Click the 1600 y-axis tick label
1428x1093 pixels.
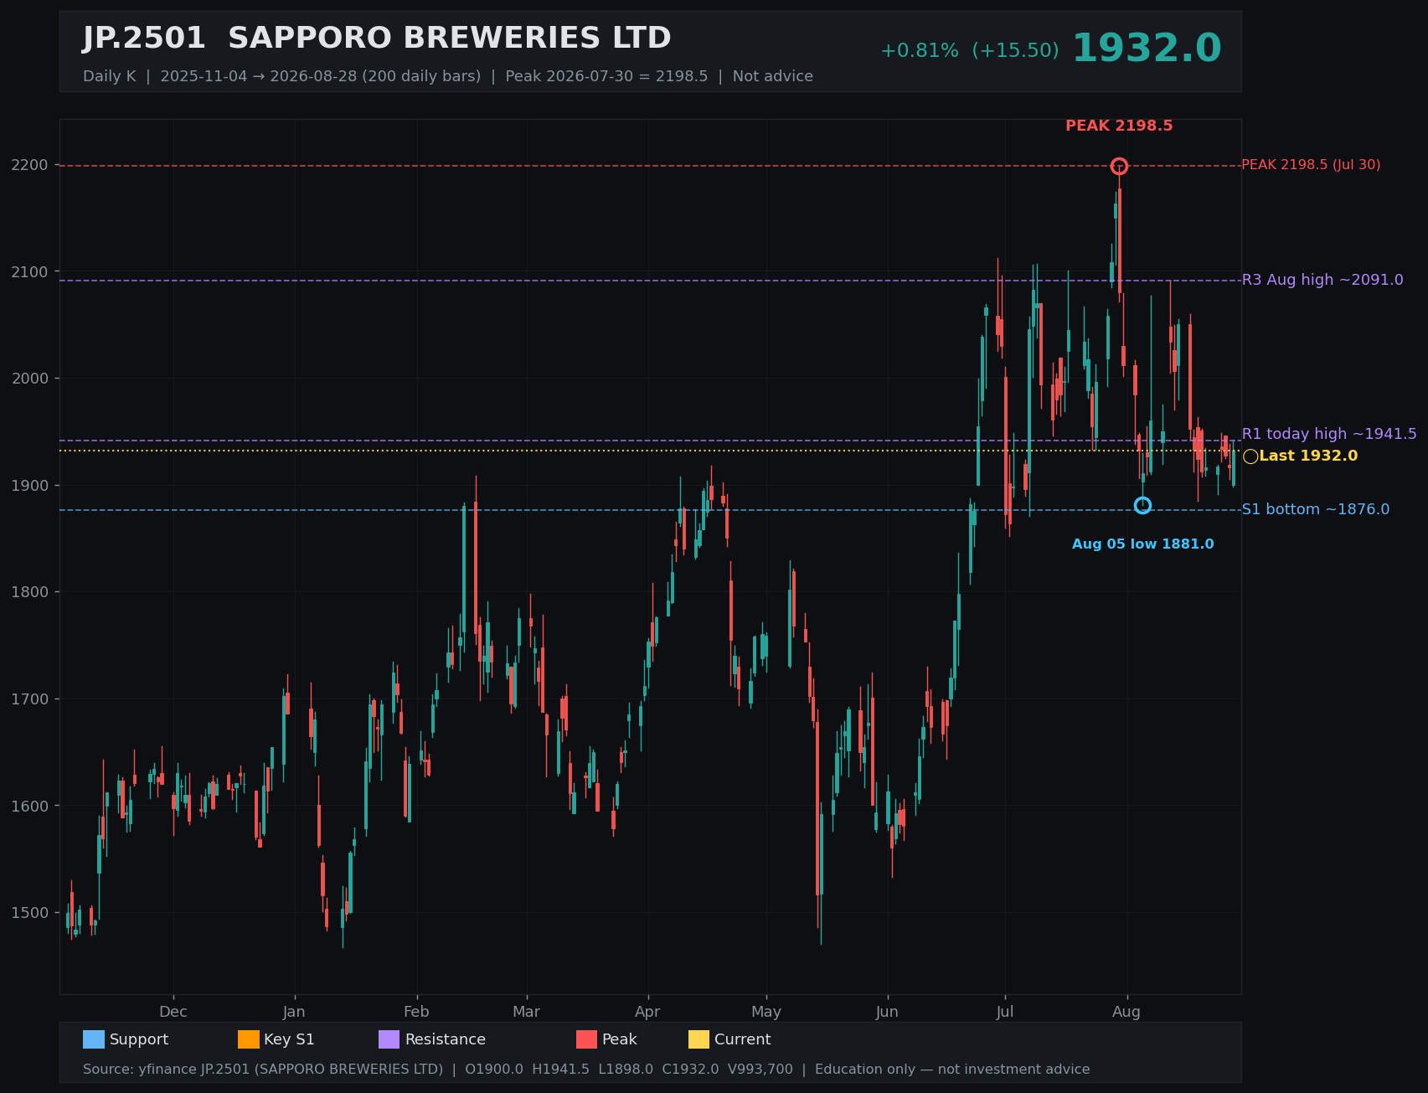click(30, 806)
